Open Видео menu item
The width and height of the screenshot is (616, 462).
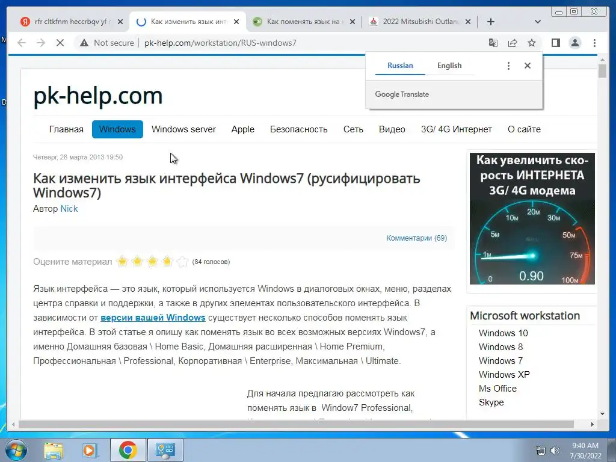[392, 129]
